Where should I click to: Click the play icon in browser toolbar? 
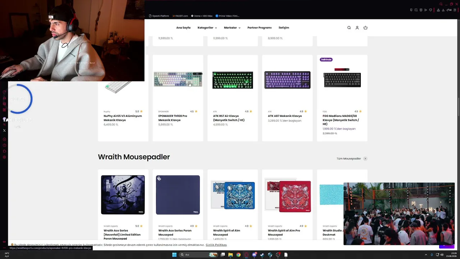pyautogui.click(x=426, y=10)
